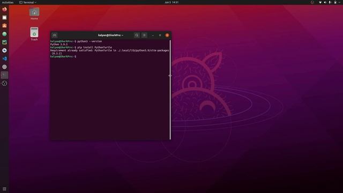Open the PyCharm-style icon in dock

click(x=4, y=42)
